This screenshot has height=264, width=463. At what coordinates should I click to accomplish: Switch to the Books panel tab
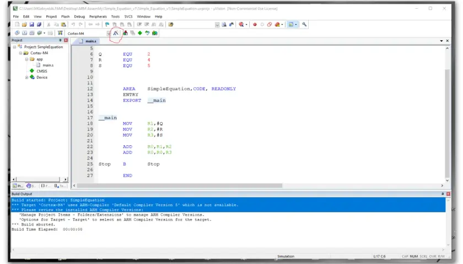[x=31, y=186]
